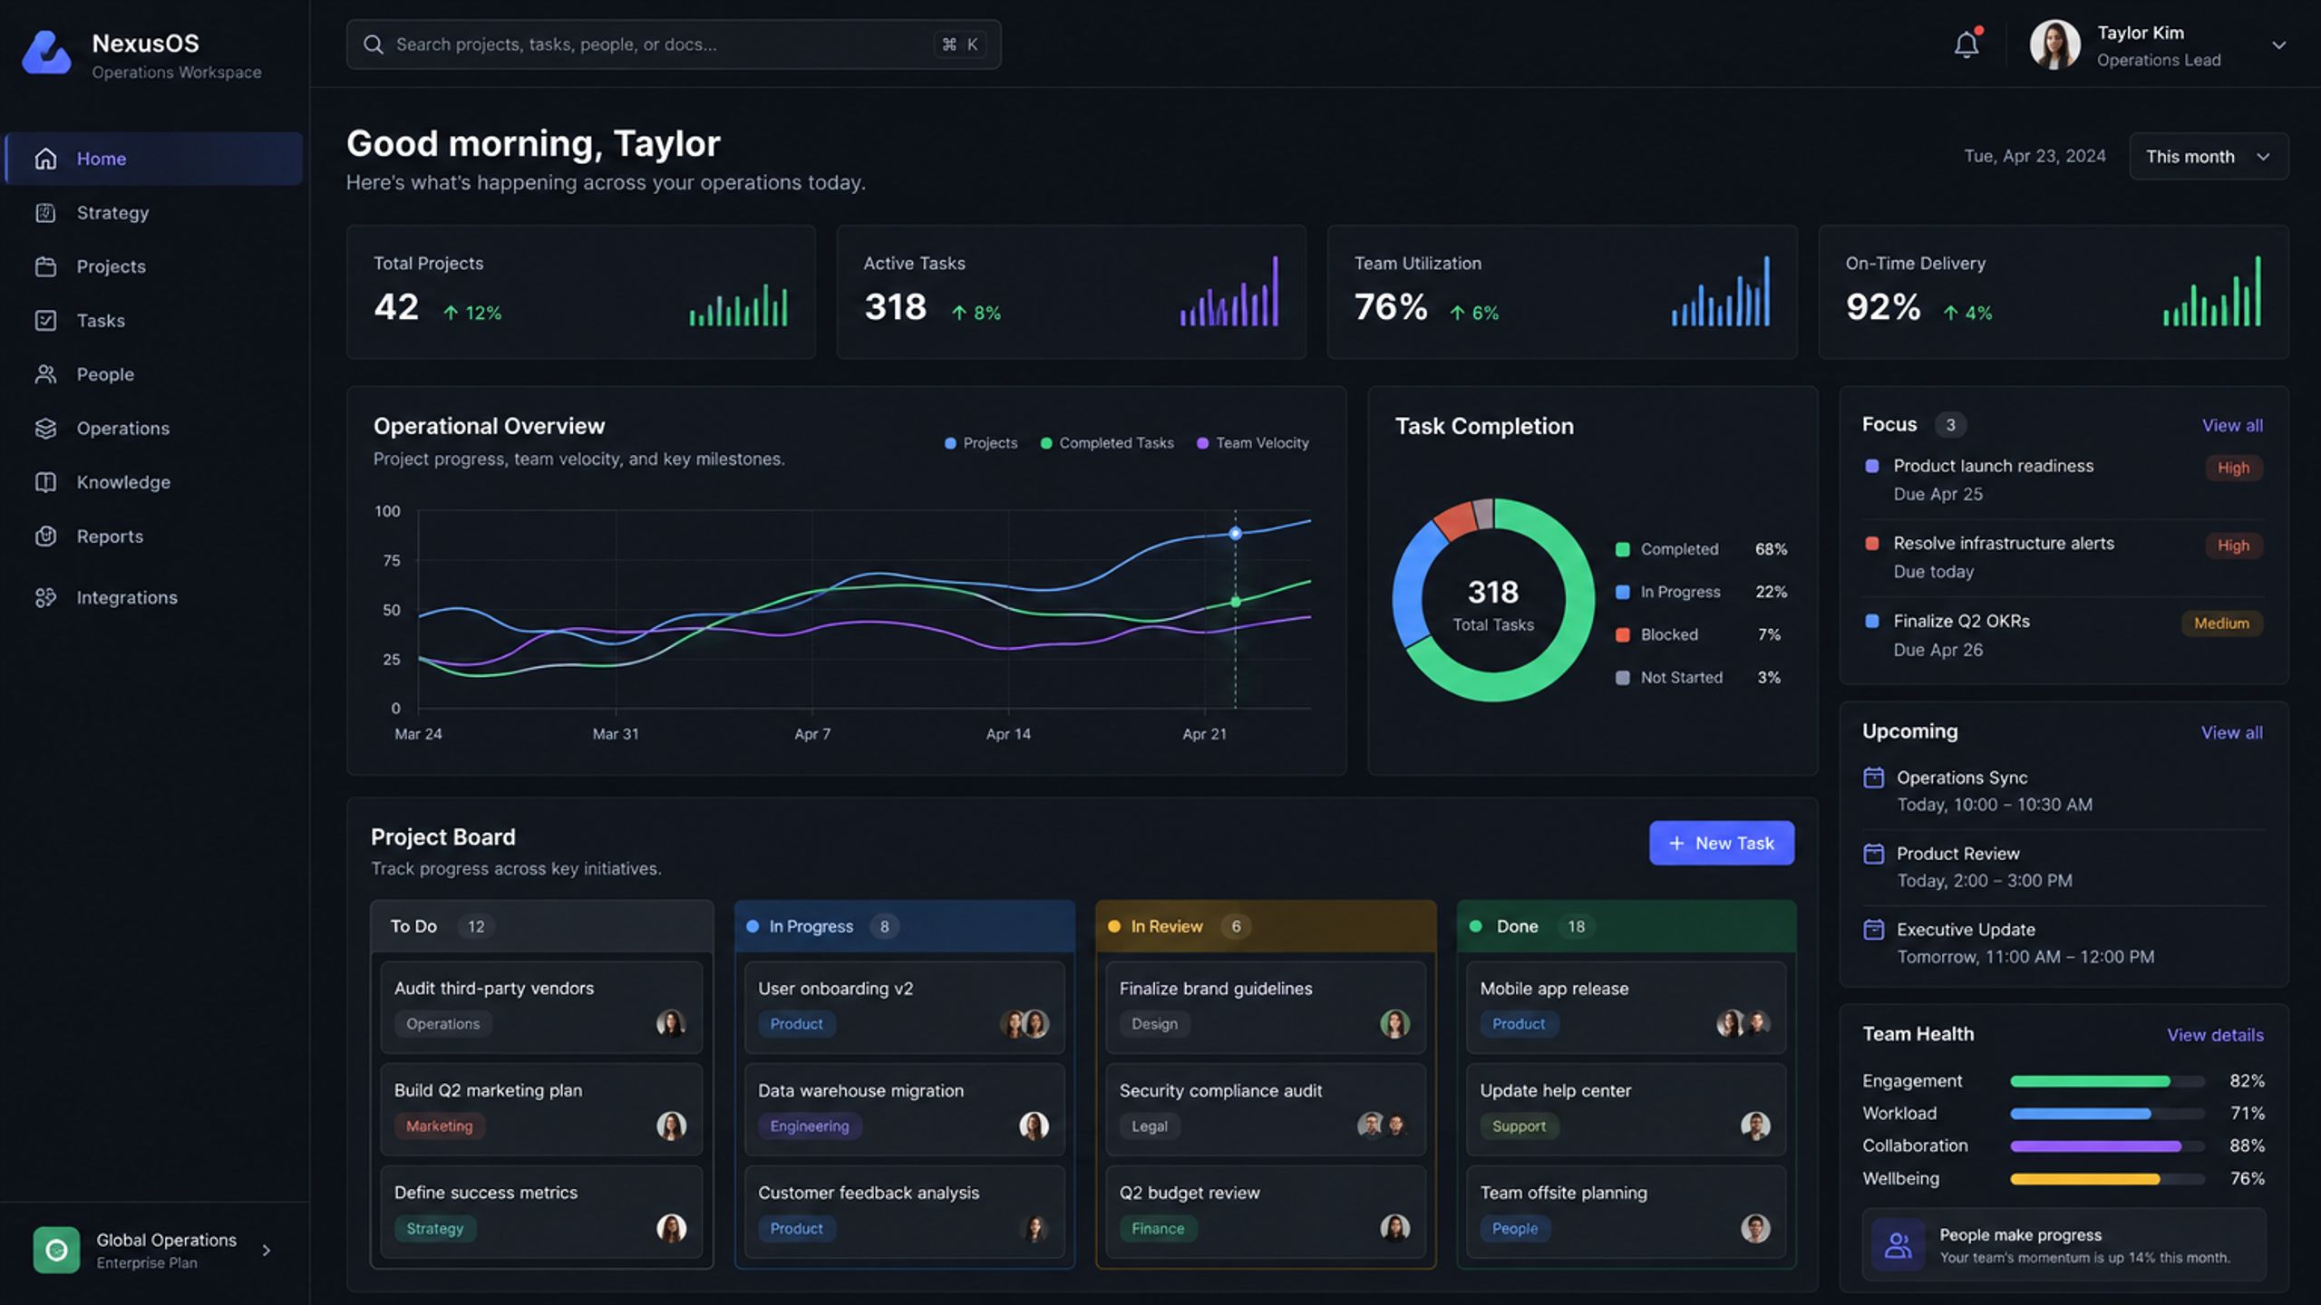Viewport: 2321px width, 1305px height.
Task: Click the Knowledge book sidebar icon
Action: pyautogui.click(x=45, y=482)
